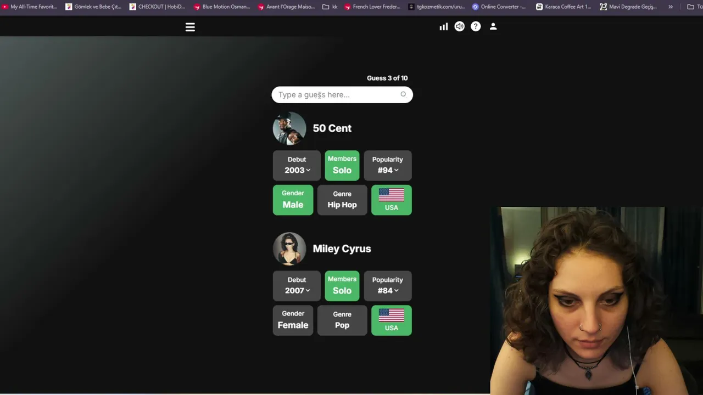Viewport: 703px width, 395px height.
Task: Click 50 Cent's Popularity #94 tile
Action: click(388, 165)
